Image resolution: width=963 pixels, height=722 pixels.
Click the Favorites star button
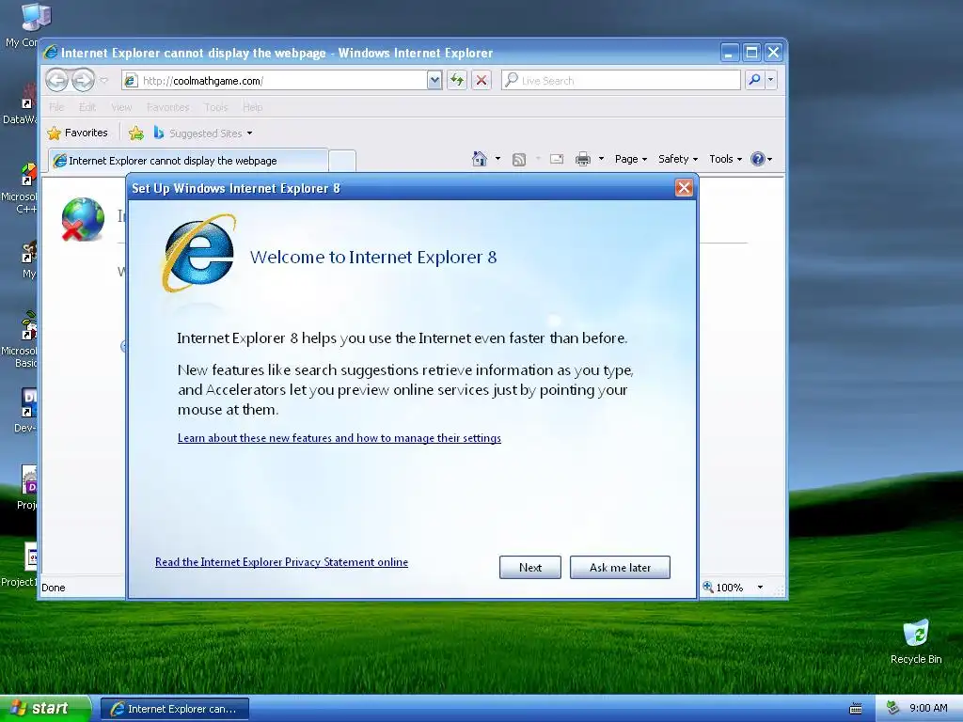click(77, 133)
